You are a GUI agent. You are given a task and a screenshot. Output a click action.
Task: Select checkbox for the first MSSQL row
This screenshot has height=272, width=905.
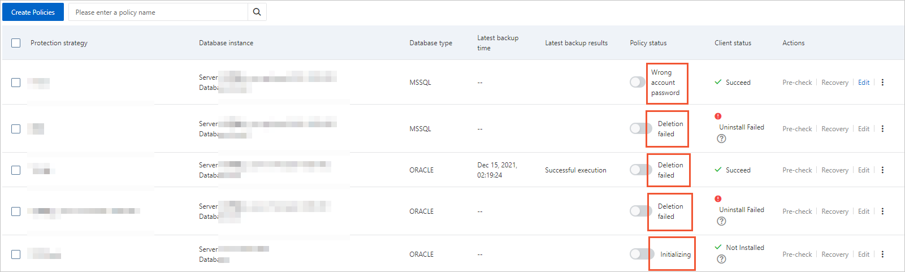coord(16,83)
